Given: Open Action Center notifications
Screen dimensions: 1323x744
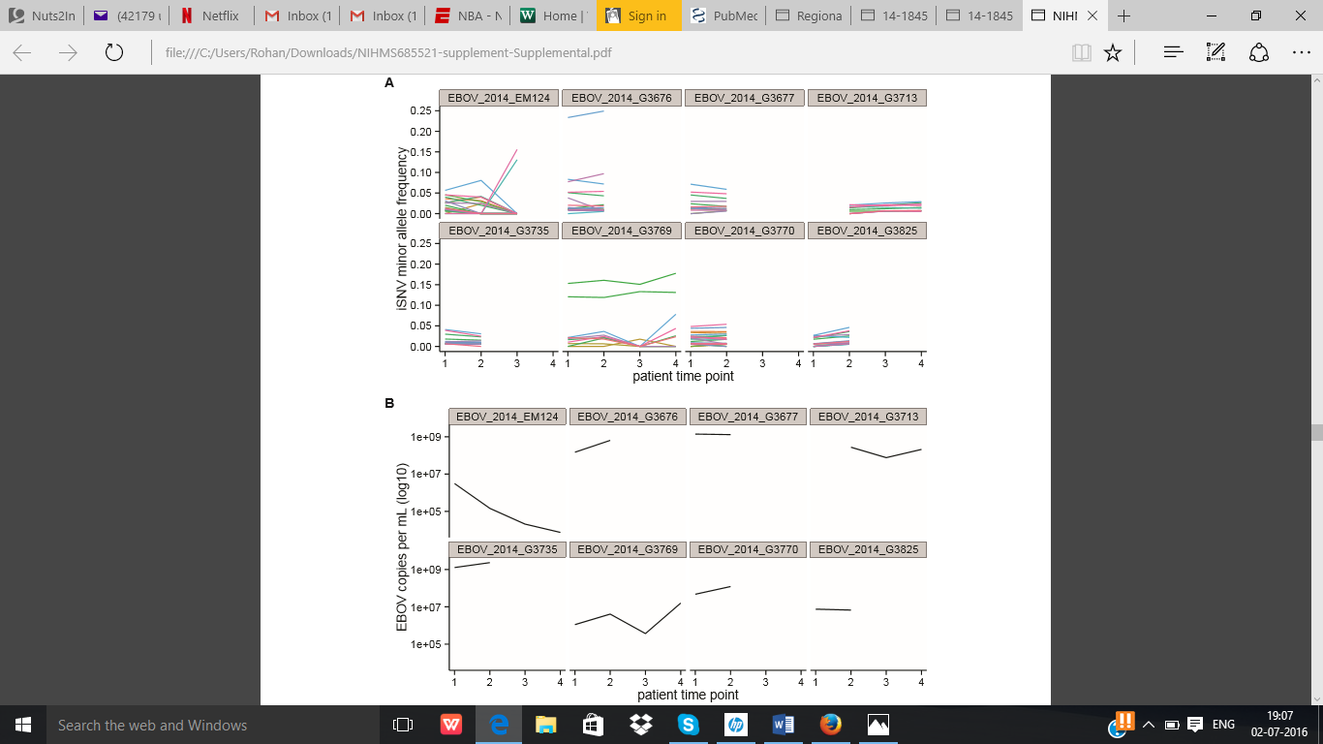Looking at the screenshot, I should (x=1194, y=725).
